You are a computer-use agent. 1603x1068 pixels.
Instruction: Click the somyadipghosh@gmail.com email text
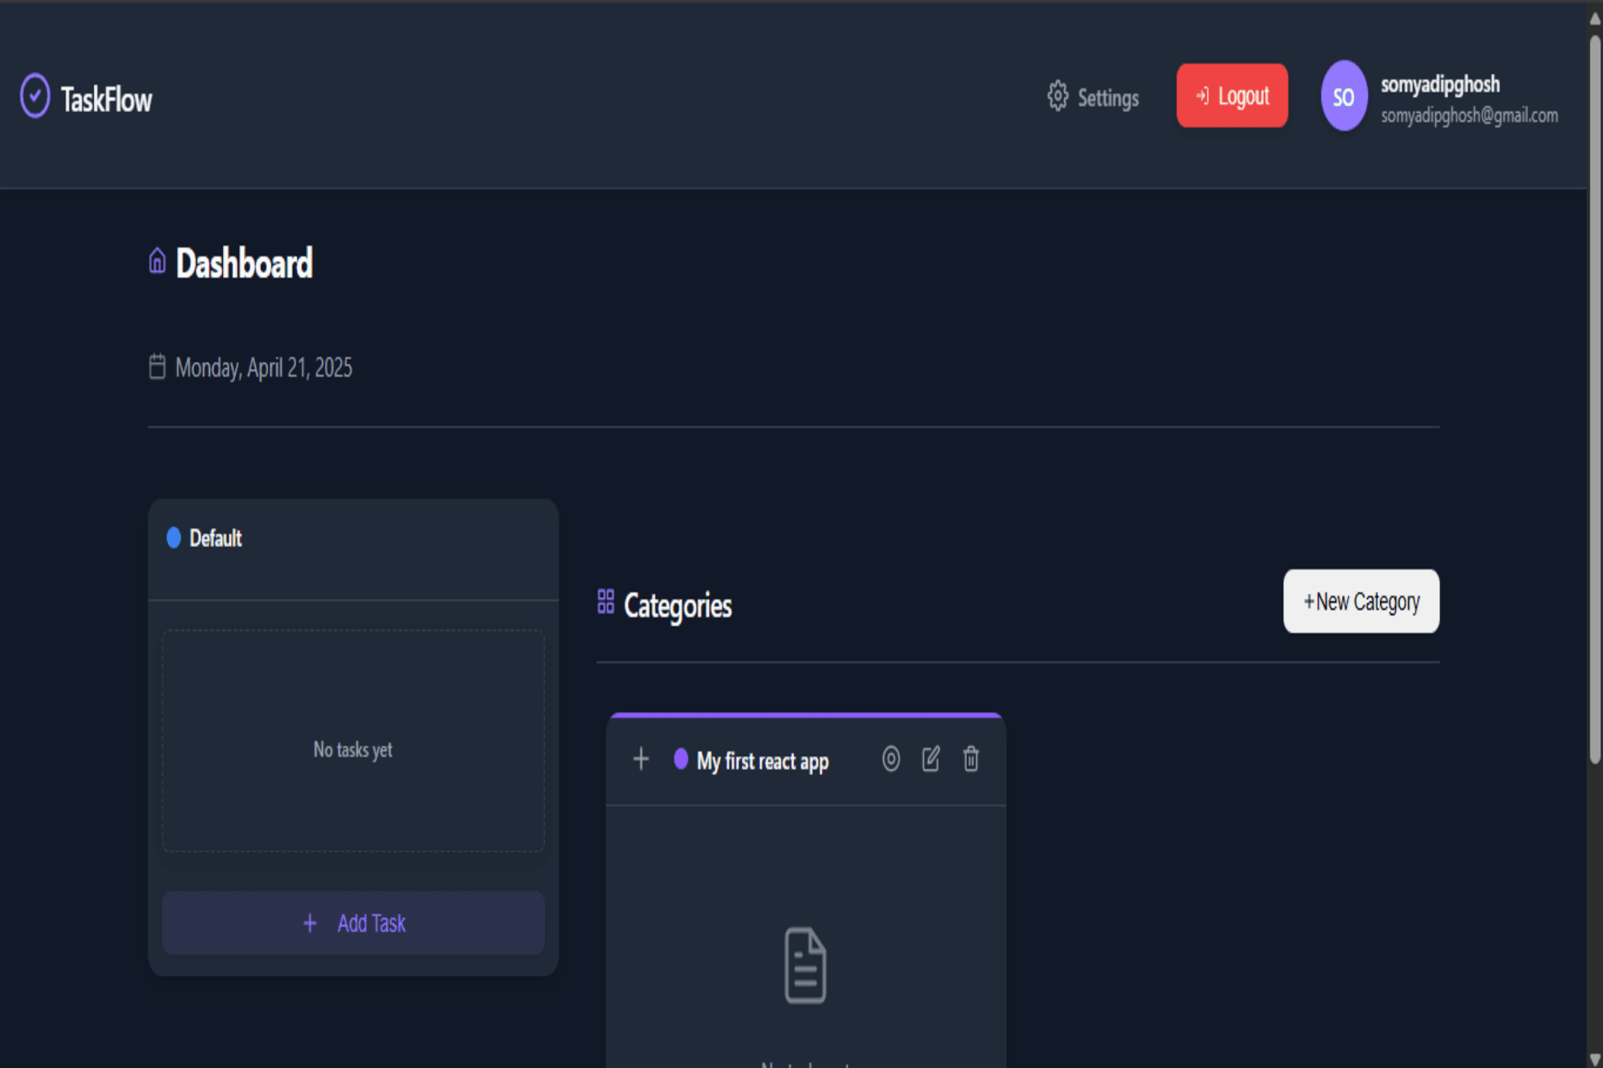pos(1469,116)
